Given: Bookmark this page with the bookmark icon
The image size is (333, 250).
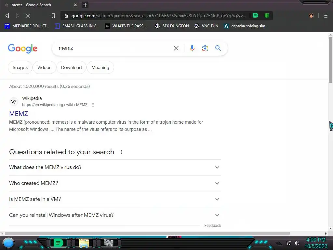Looking at the screenshot, I should click(x=53, y=16).
